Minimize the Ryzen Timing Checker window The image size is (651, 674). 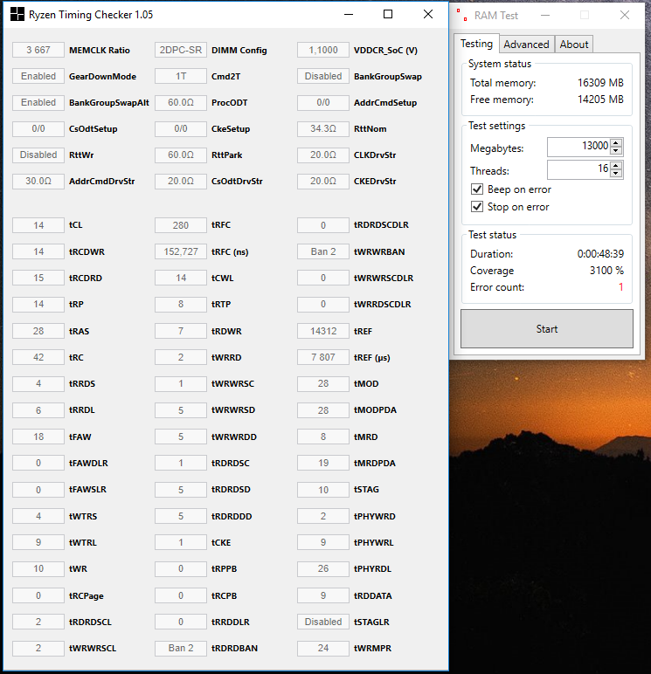349,14
